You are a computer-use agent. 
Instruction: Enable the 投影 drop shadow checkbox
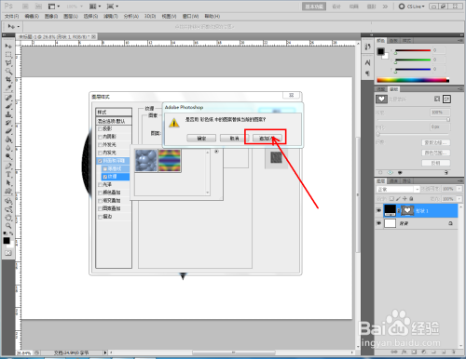coord(100,128)
